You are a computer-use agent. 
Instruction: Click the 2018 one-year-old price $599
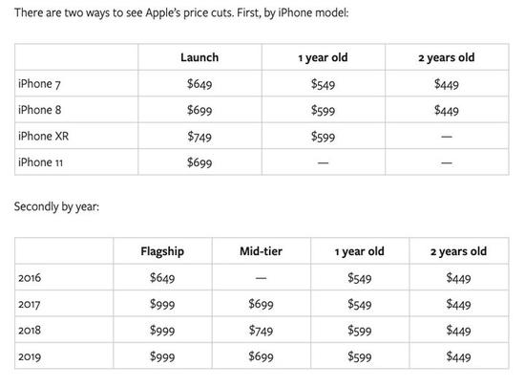[x=360, y=331]
